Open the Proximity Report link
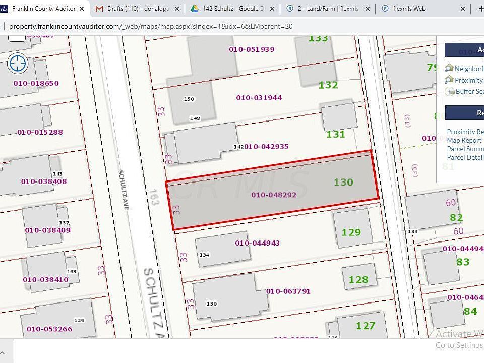This screenshot has width=484, height=363. (465, 132)
